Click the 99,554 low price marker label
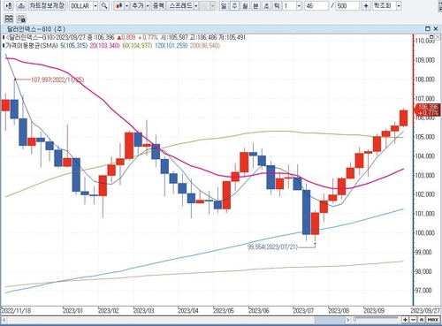 pos(273,246)
